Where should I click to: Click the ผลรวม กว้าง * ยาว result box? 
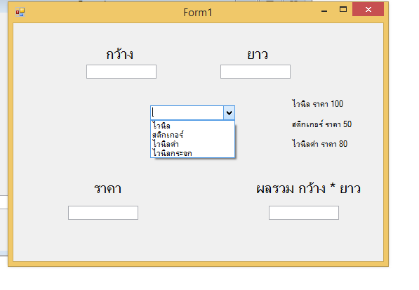[x=304, y=213]
